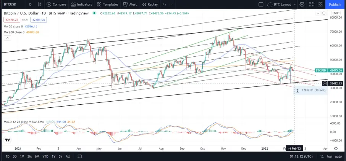Set range to 3M
This screenshot has width=346, height=161.
[x=29, y=156]
